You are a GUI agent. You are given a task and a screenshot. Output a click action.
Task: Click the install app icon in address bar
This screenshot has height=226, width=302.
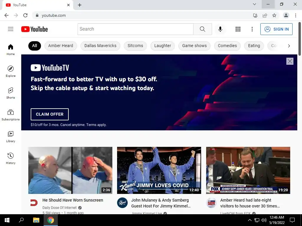[255, 15]
